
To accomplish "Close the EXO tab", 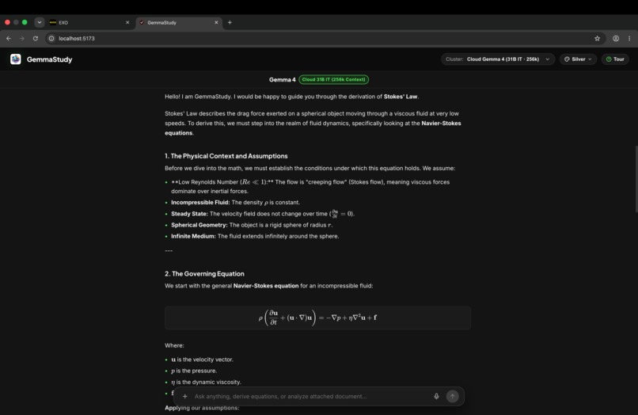I will coord(127,23).
